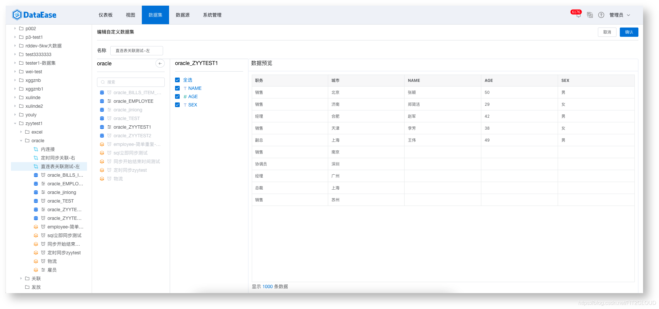Click the 郑简洁 cell in preview table
This screenshot has height=309, width=659.
pyautogui.click(x=443, y=104)
